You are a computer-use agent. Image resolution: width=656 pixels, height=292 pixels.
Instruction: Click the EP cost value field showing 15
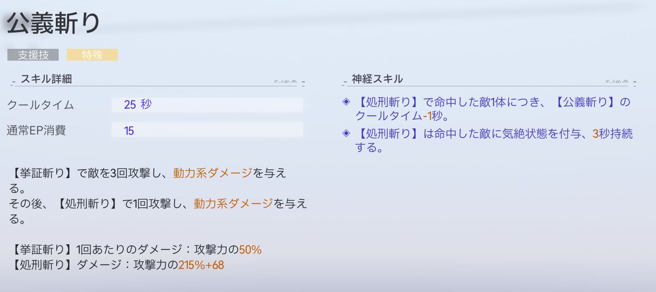[207, 131]
